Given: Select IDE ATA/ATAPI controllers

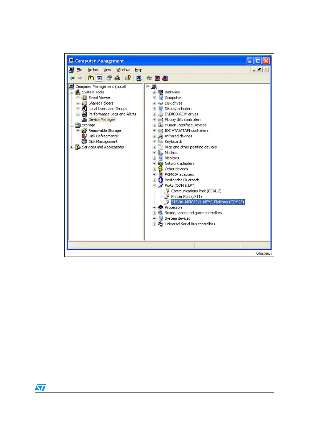Looking at the screenshot, I should click(187, 131).
